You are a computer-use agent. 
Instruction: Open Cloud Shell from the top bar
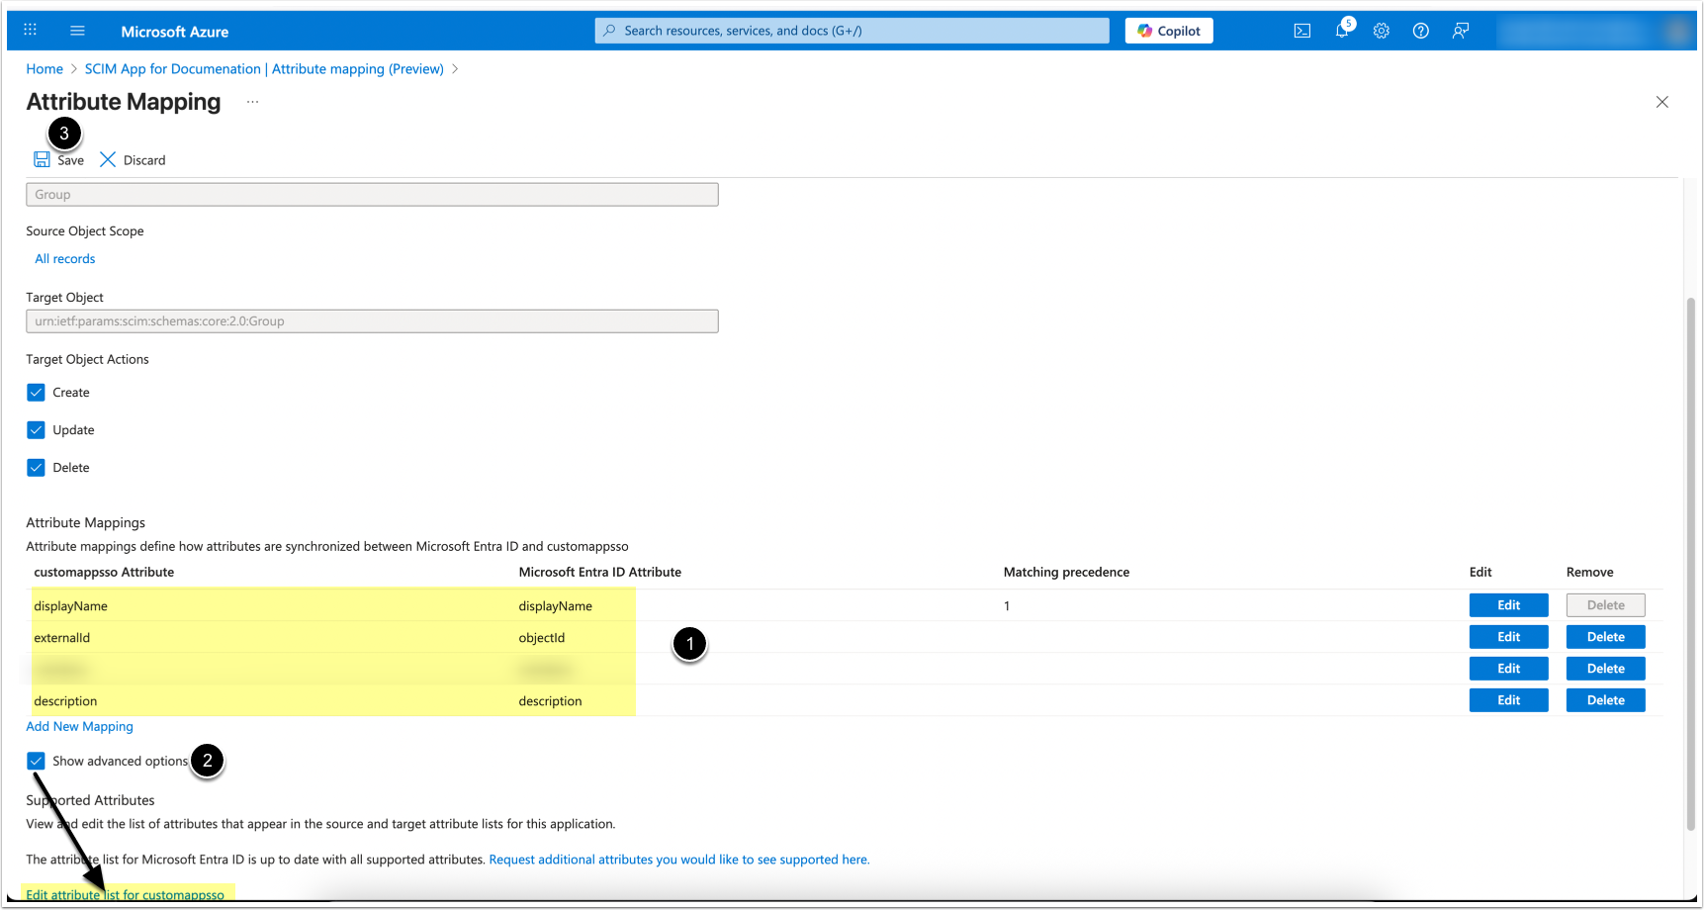point(1302,31)
